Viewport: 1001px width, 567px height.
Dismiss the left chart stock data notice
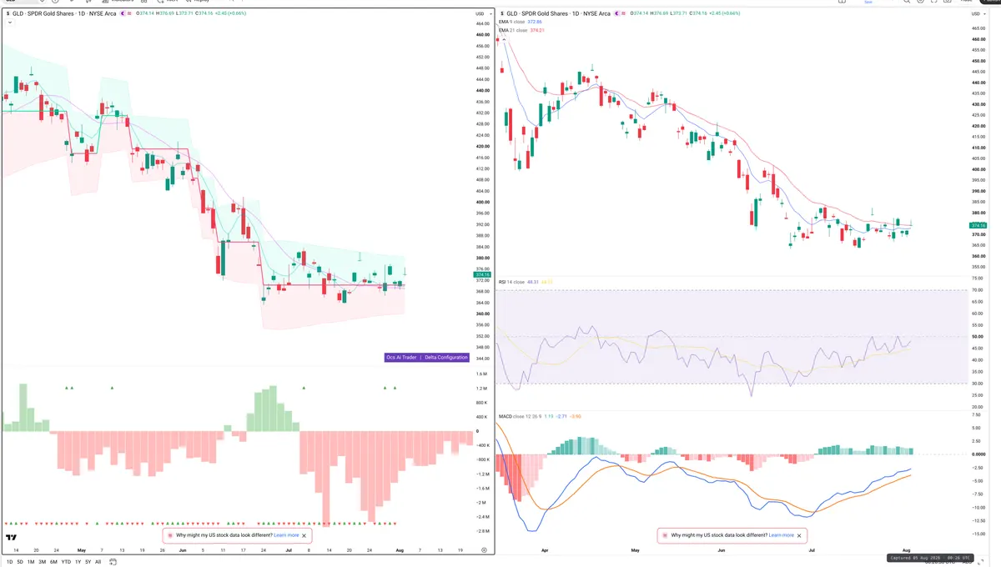tap(304, 535)
